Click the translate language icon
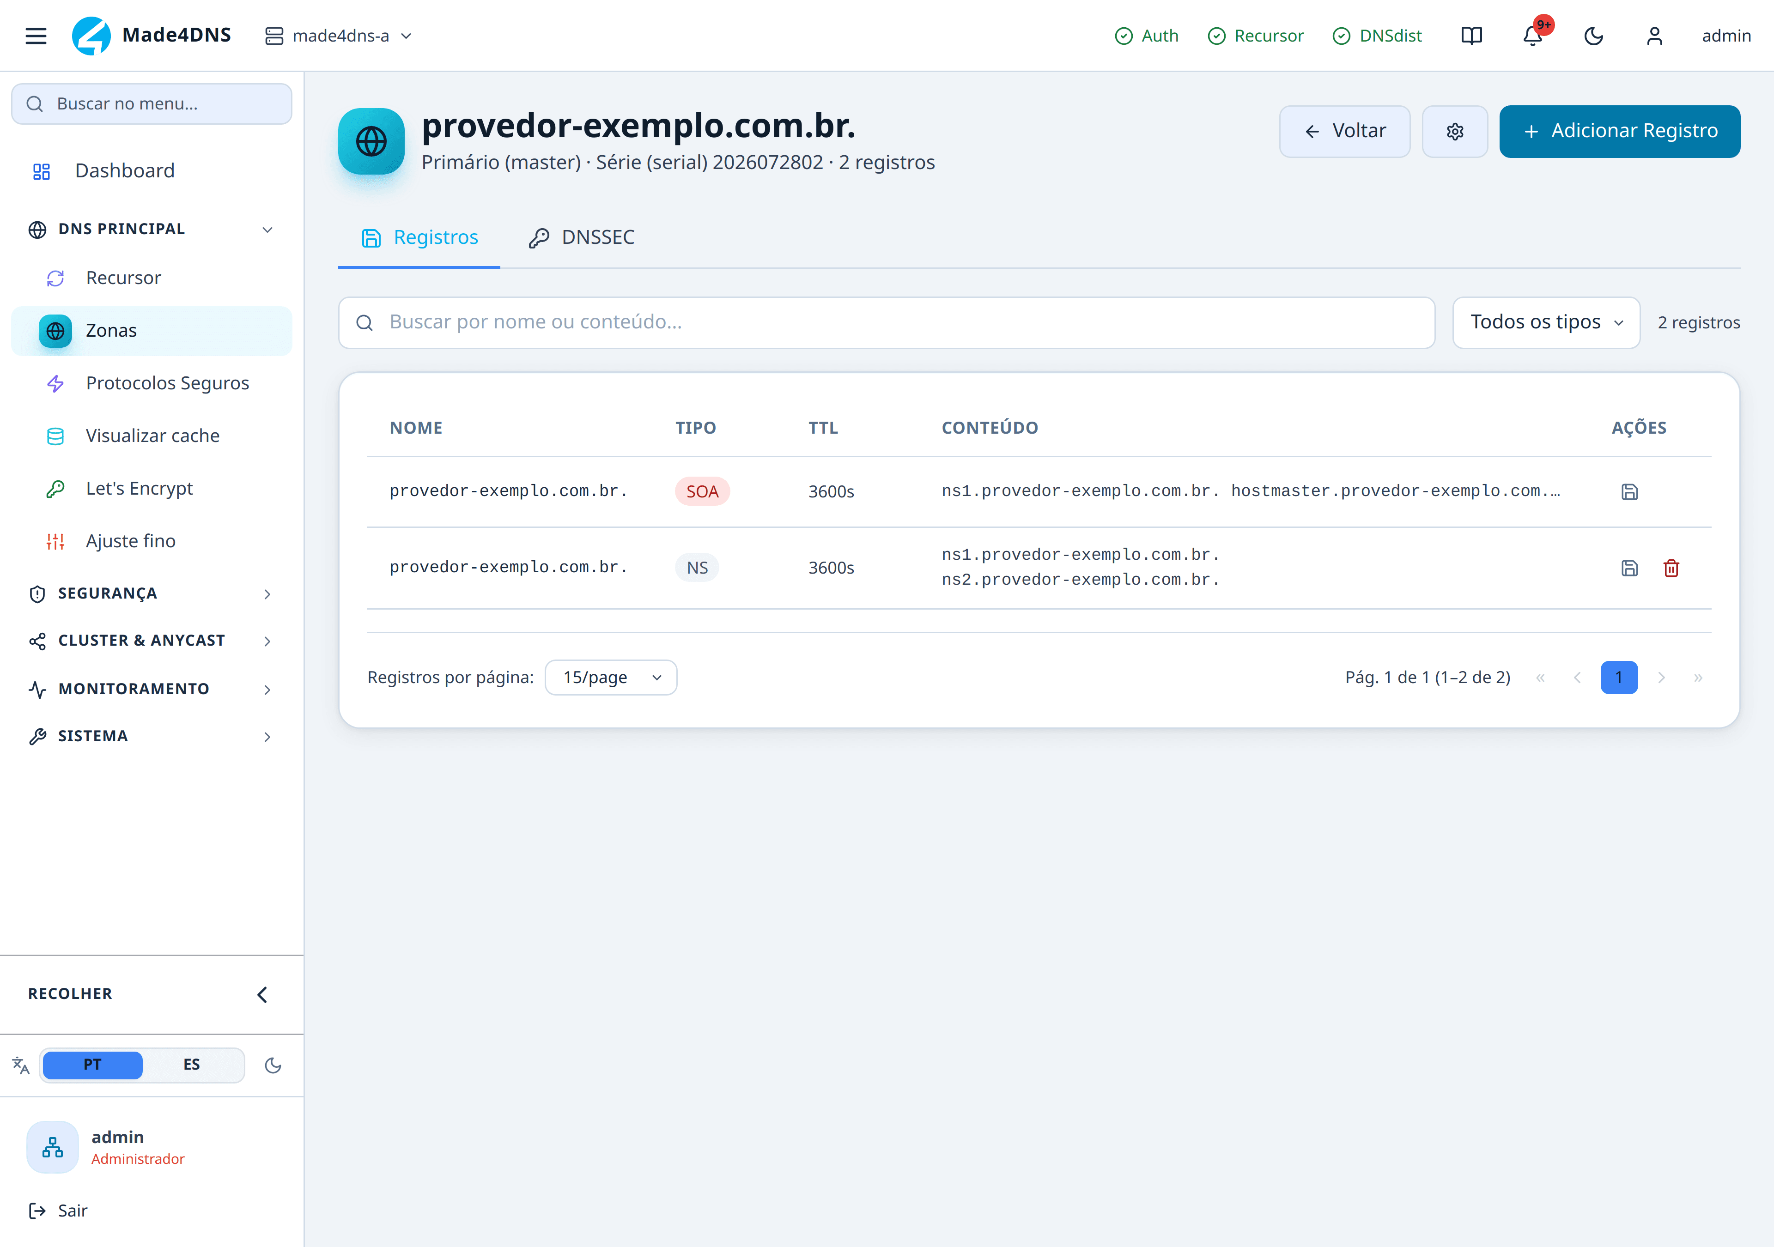The height and width of the screenshot is (1247, 1774). pos(21,1065)
